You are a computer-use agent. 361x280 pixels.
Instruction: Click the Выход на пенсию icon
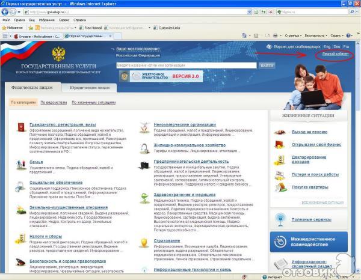[x=280, y=131]
